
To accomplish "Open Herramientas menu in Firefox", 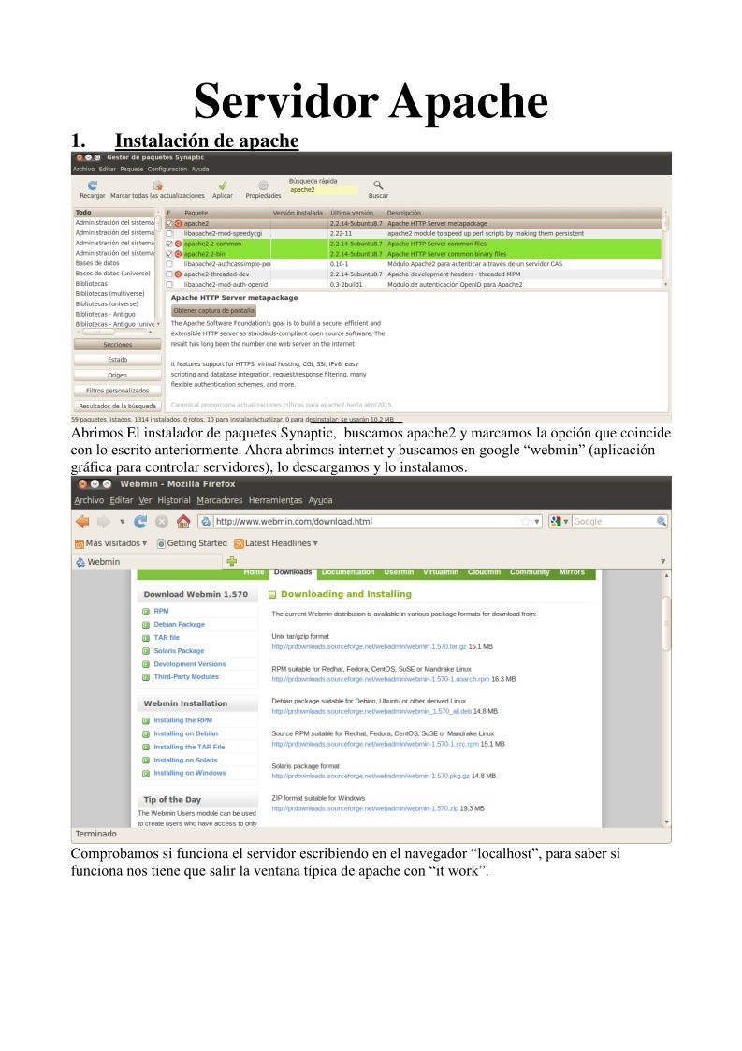I will tap(275, 501).
